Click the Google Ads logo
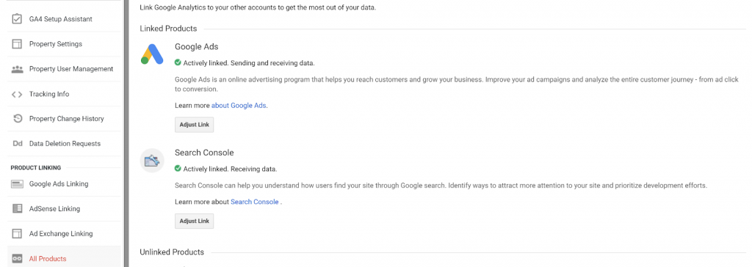The width and height of the screenshot is (752, 267). (x=152, y=54)
